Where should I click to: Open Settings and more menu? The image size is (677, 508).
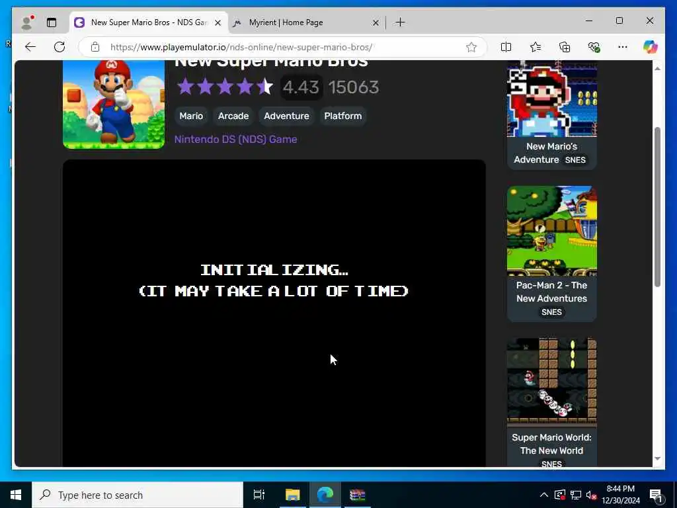point(623,47)
